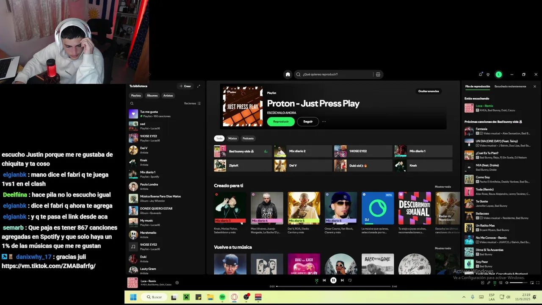Viewport: 542px width, 305px height.
Task: Open DJ beta card
Action: click(x=378, y=213)
